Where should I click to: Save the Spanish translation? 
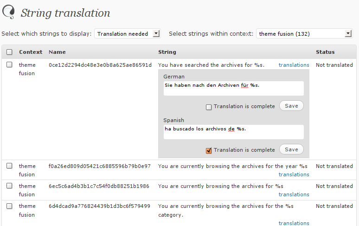coord(291,149)
